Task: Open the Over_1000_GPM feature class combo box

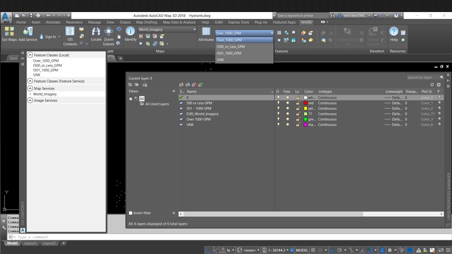Action: 244,33
